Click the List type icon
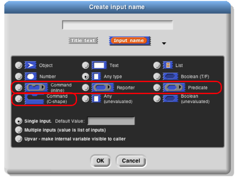Viewport: 235px width, 177px height. pyautogui.click(x=168, y=65)
